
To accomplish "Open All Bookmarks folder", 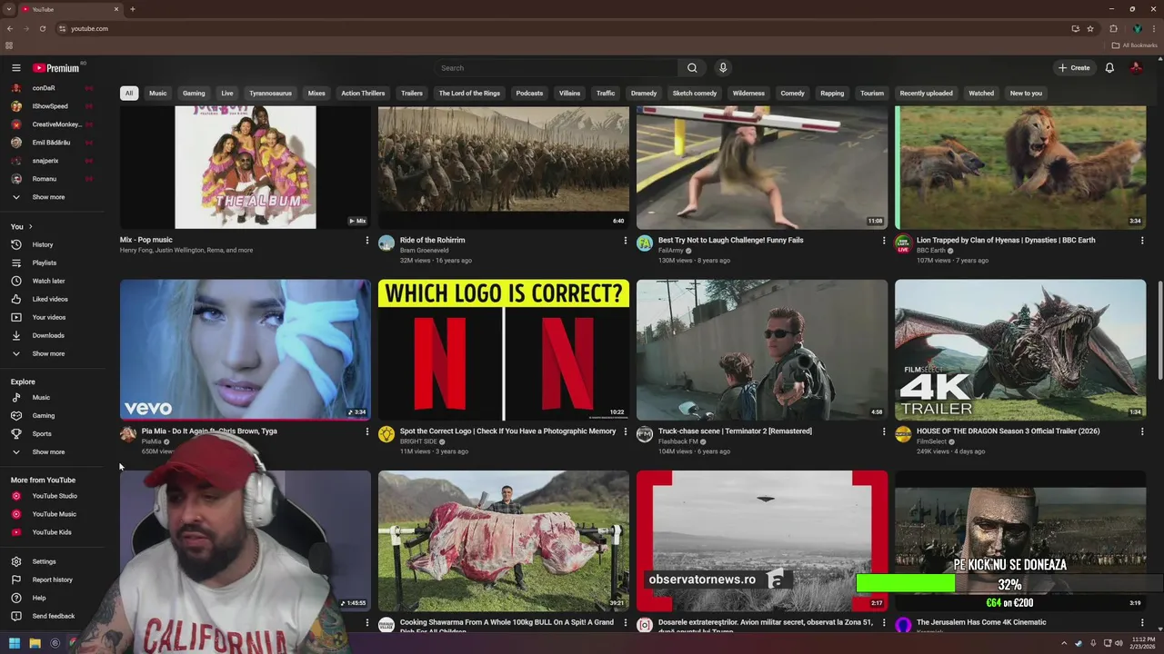I will [1135, 45].
